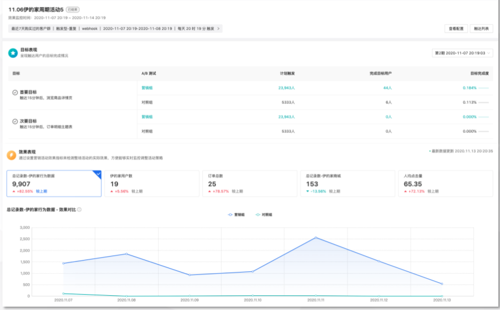Screen dimensions: 500x310
Task: Select the 伊的家用户数 metric card
Action: [151, 183]
